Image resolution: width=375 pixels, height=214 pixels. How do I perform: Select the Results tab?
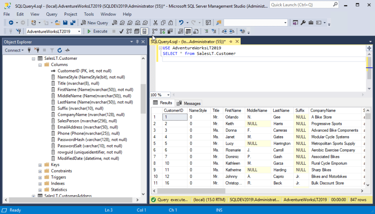[163, 103]
